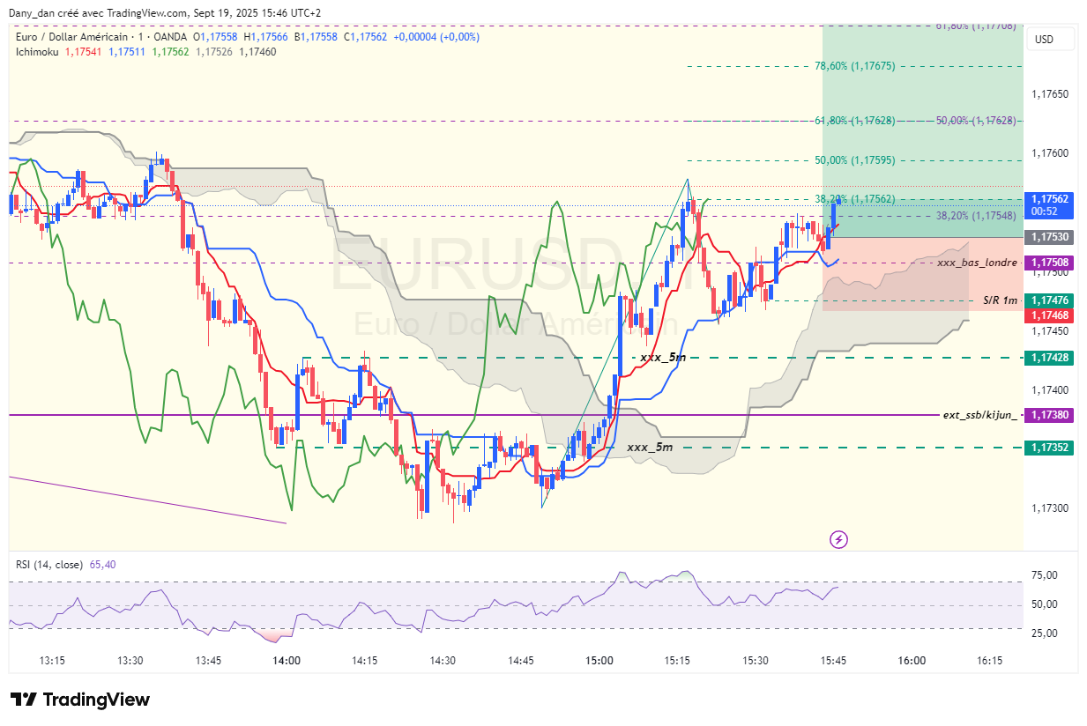Click the 13:30 time axis label
This screenshot has width=1087, height=726.
pos(130,661)
